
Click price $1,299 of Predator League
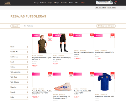[x=36, y=97]
